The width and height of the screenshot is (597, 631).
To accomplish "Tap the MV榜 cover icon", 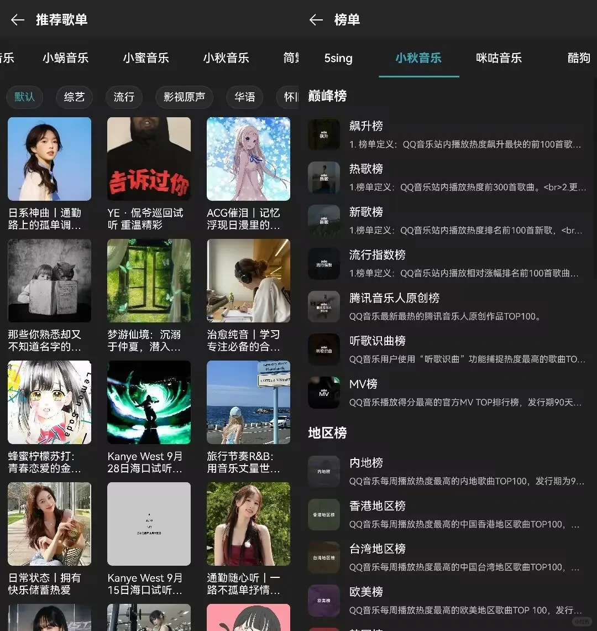I will 324,393.
